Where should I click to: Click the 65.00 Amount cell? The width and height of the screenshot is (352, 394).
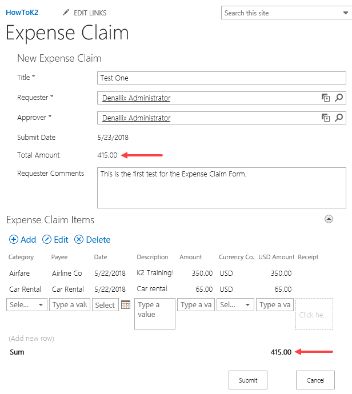tap(204, 289)
